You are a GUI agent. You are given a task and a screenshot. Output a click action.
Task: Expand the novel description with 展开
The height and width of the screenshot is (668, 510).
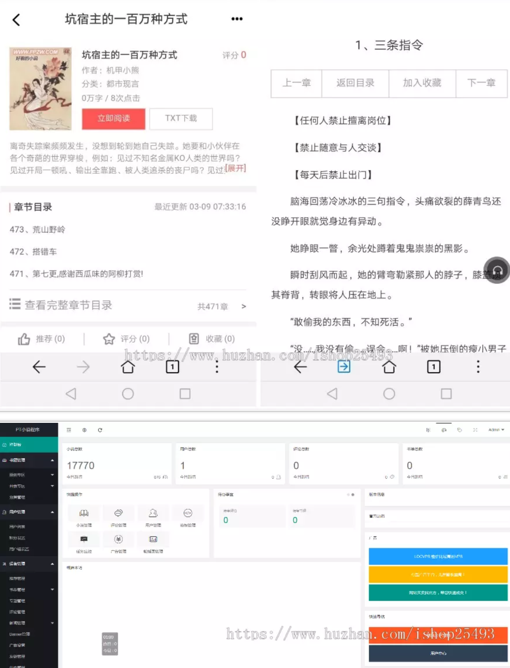point(236,168)
